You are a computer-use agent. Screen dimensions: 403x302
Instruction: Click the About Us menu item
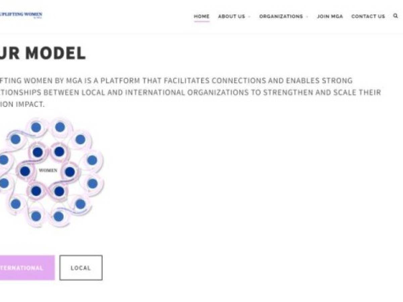232,16
